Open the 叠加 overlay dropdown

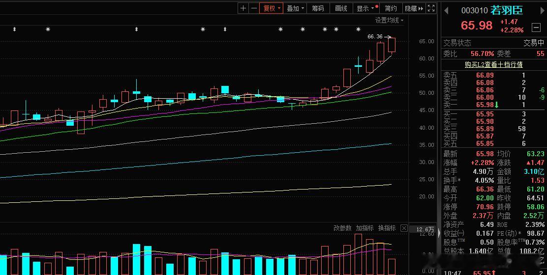[295, 8]
